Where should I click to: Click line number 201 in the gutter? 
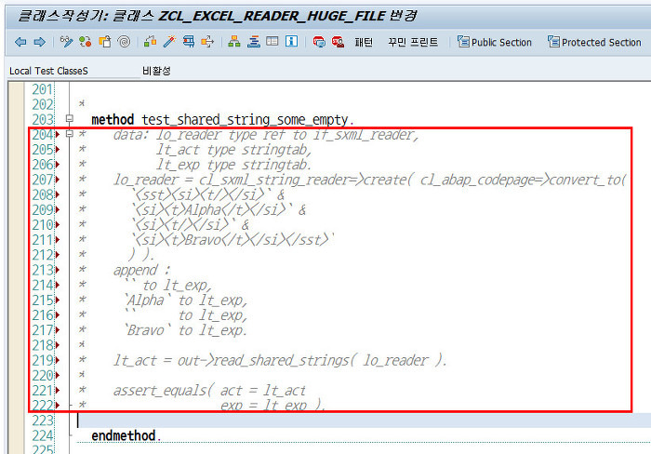pos(43,89)
